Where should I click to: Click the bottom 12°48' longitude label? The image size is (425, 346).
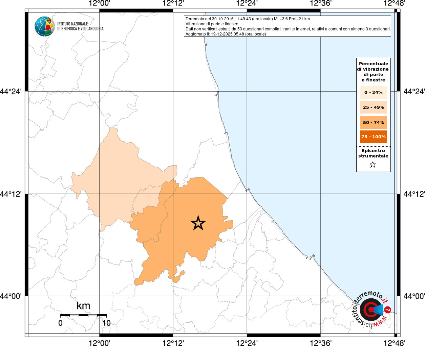(x=395, y=343)
